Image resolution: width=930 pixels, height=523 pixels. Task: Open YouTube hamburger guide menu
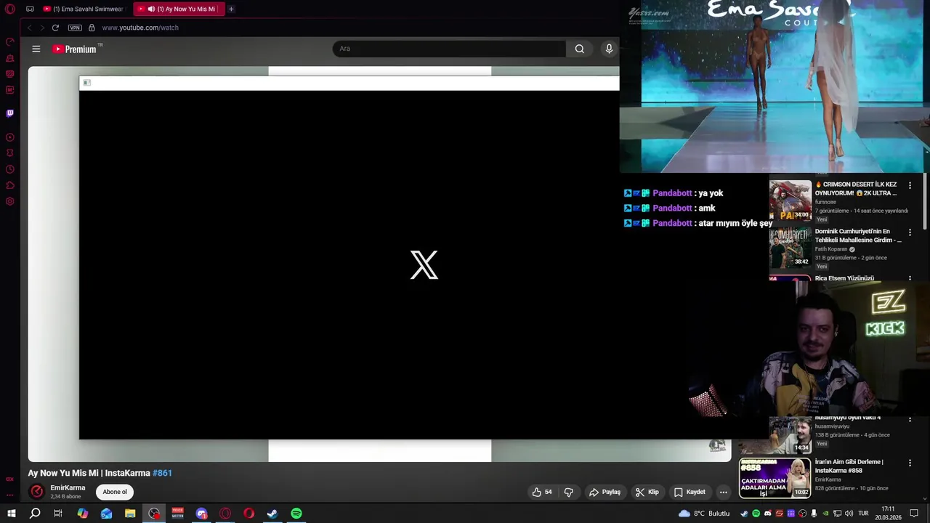36,49
